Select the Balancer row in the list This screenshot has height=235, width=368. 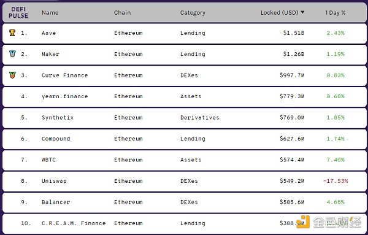coord(184,202)
